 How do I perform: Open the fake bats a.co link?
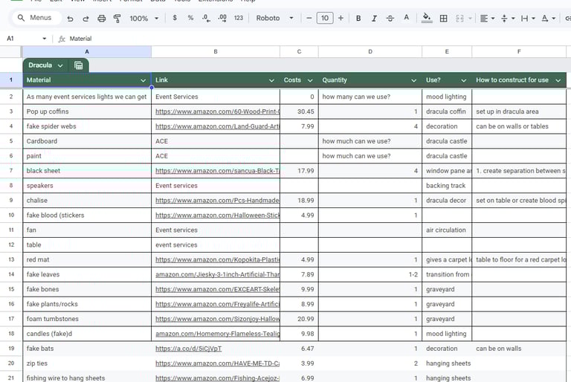click(188, 349)
